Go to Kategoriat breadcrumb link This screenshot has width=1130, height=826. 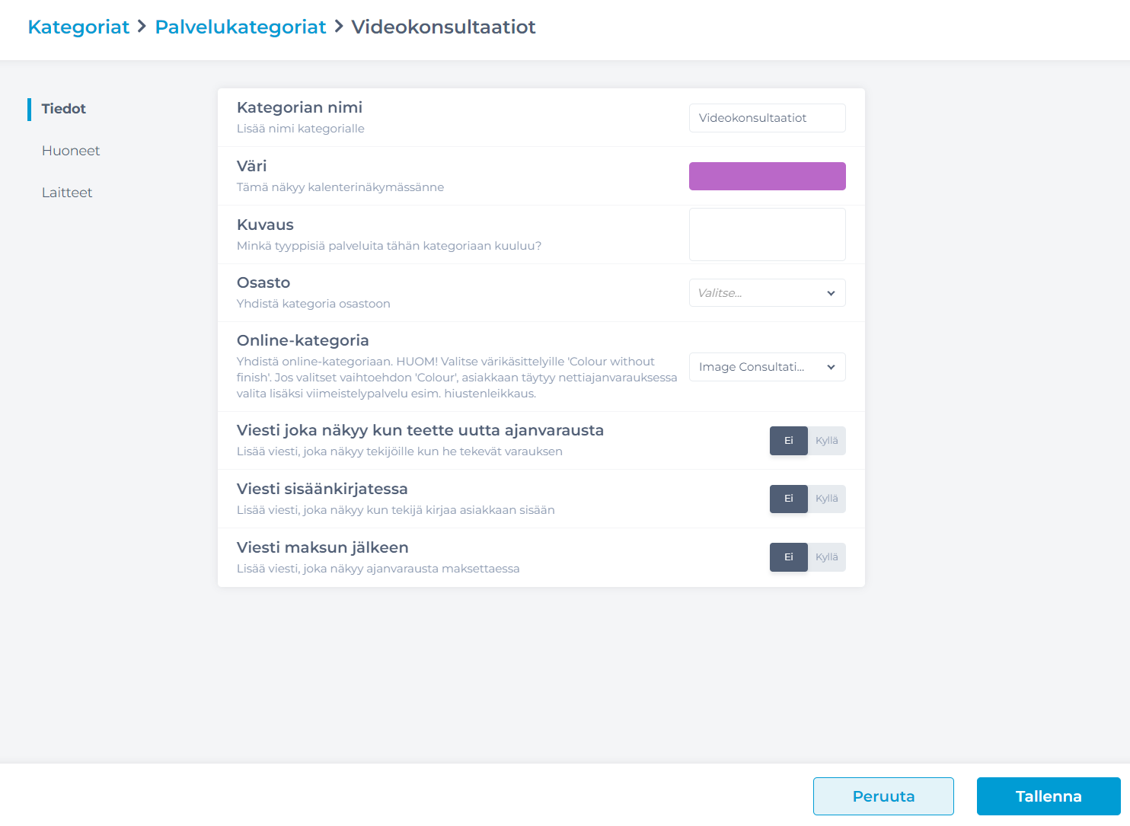pos(78,27)
